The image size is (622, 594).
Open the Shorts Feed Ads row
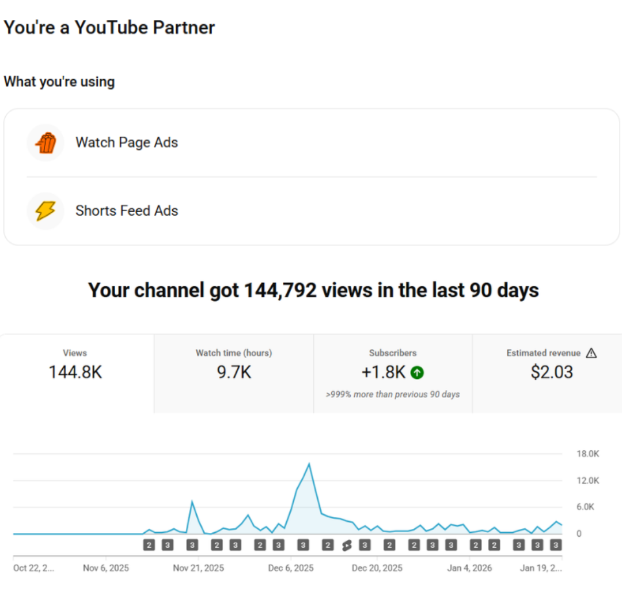click(x=312, y=210)
